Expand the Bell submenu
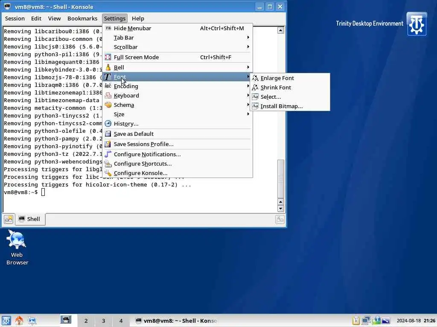 click(178, 67)
